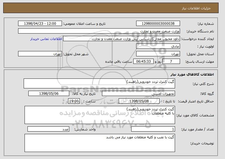Select the quantity field showing 1

tap(153, 129)
